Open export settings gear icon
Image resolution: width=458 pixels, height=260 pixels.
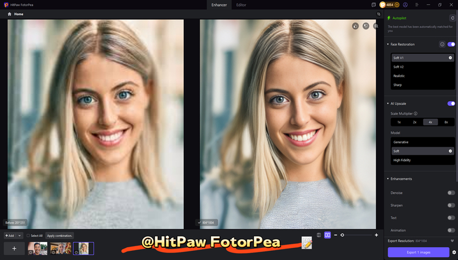click(x=454, y=252)
